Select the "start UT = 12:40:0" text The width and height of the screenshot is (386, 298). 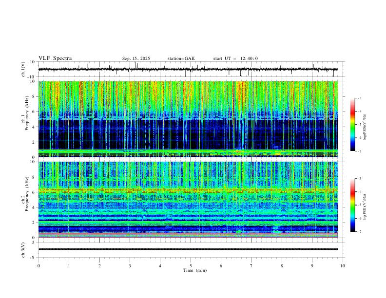click(235, 58)
